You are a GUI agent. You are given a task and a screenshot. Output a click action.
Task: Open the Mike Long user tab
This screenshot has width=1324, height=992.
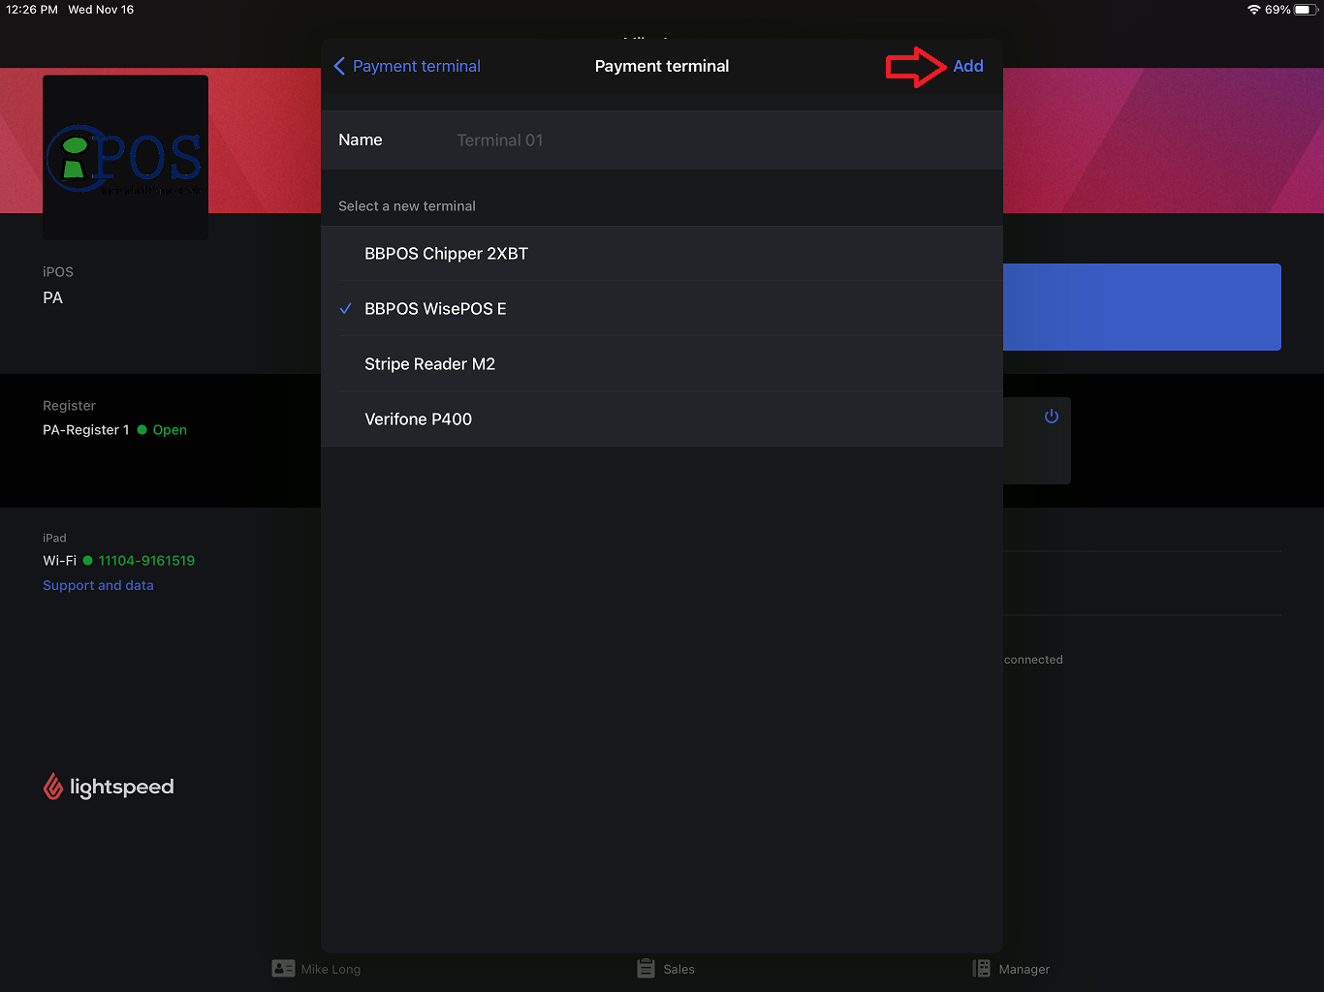316,969
